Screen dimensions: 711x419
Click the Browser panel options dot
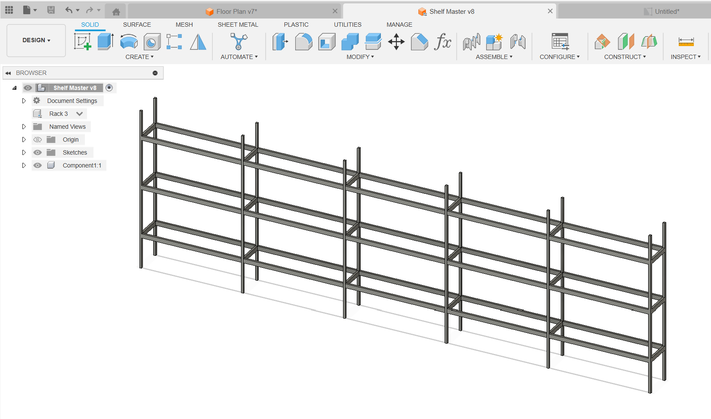click(x=155, y=73)
